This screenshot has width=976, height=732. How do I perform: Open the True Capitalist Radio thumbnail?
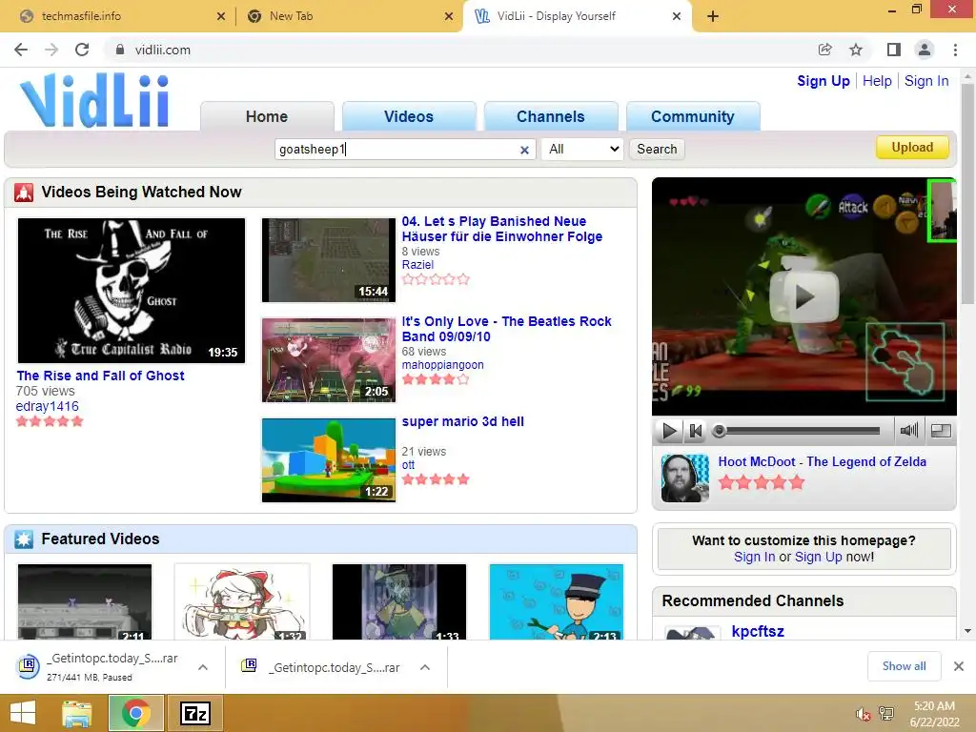(x=132, y=290)
